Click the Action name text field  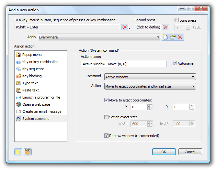pyautogui.click(x=124, y=64)
